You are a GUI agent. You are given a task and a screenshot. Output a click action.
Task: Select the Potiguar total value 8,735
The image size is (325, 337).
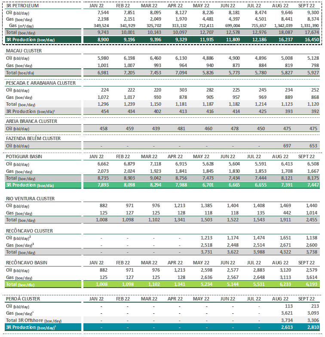coord(103,178)
